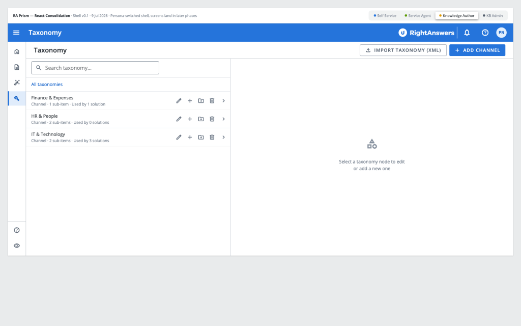This screenshot has height=326, width=521.
Task: Click the 'Used by 0 solutions' text
Action: tap(91, 122)
